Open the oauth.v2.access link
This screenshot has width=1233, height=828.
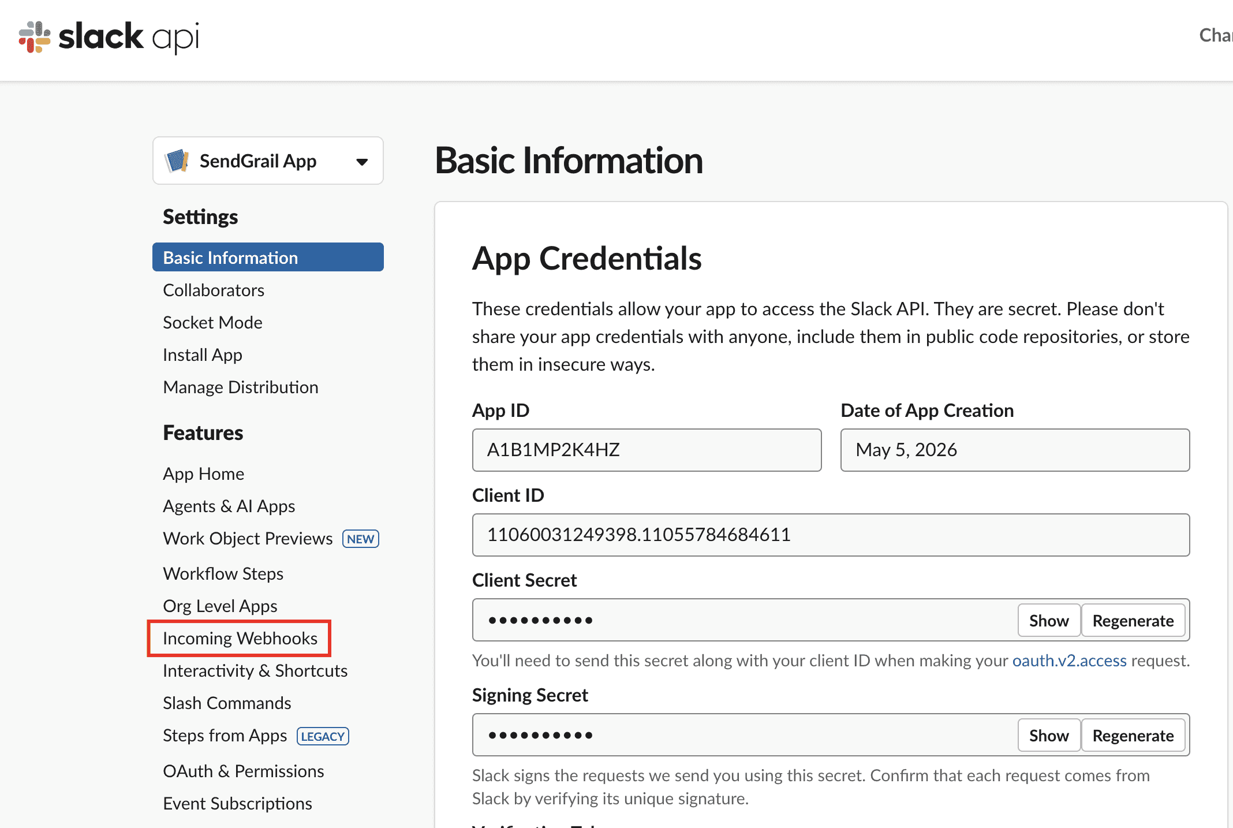[x=1069, y=660]
